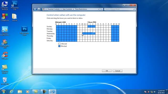168x94 pixels.
Task: Open Photoshop CS5 desktop shortcut
Action: point(15,6)
